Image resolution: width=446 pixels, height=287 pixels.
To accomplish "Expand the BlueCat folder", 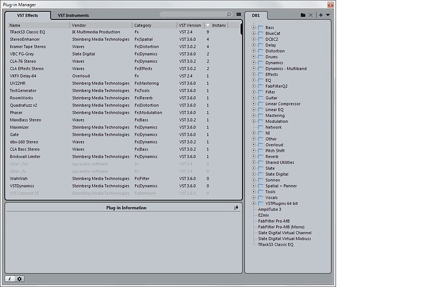I will (x=253, y=33).
